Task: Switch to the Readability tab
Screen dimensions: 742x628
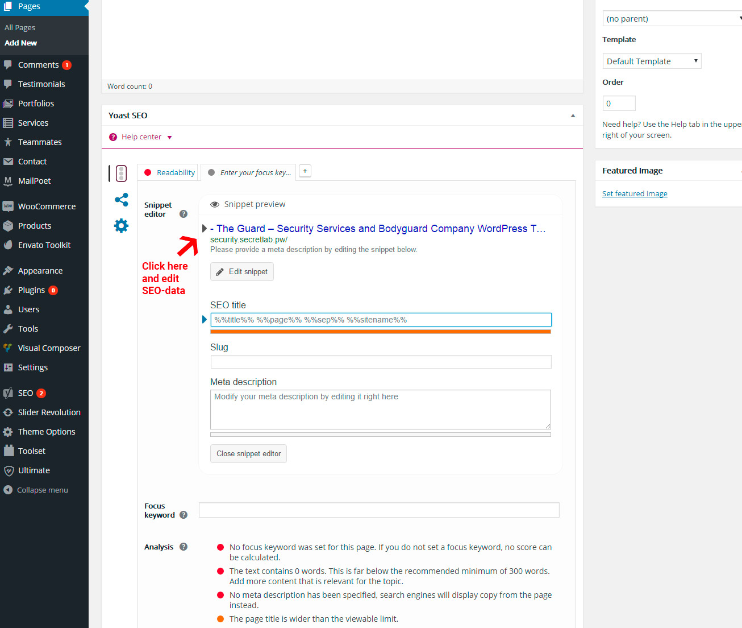Action: point(168,173)
